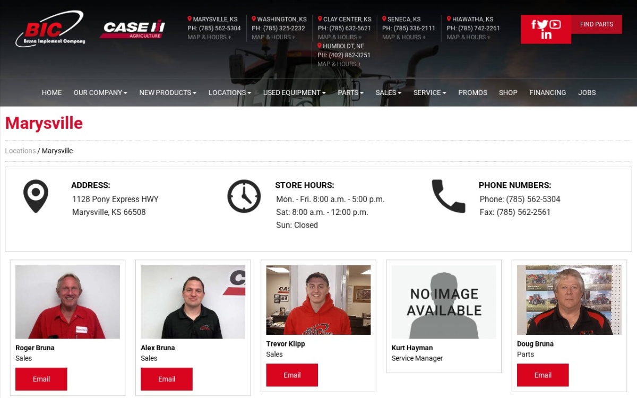This screenshot has width=637, height=398.
Task: Click the address text 1128 Pony Express HWY
Action: 115,200
